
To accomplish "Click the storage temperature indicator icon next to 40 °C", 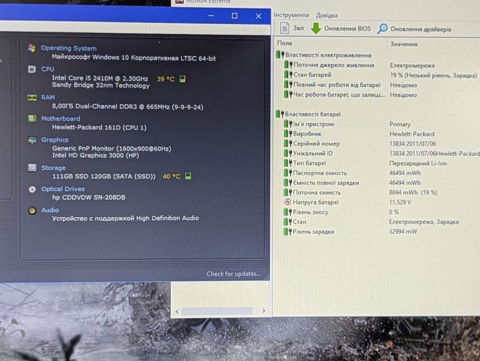I will 188,176.
